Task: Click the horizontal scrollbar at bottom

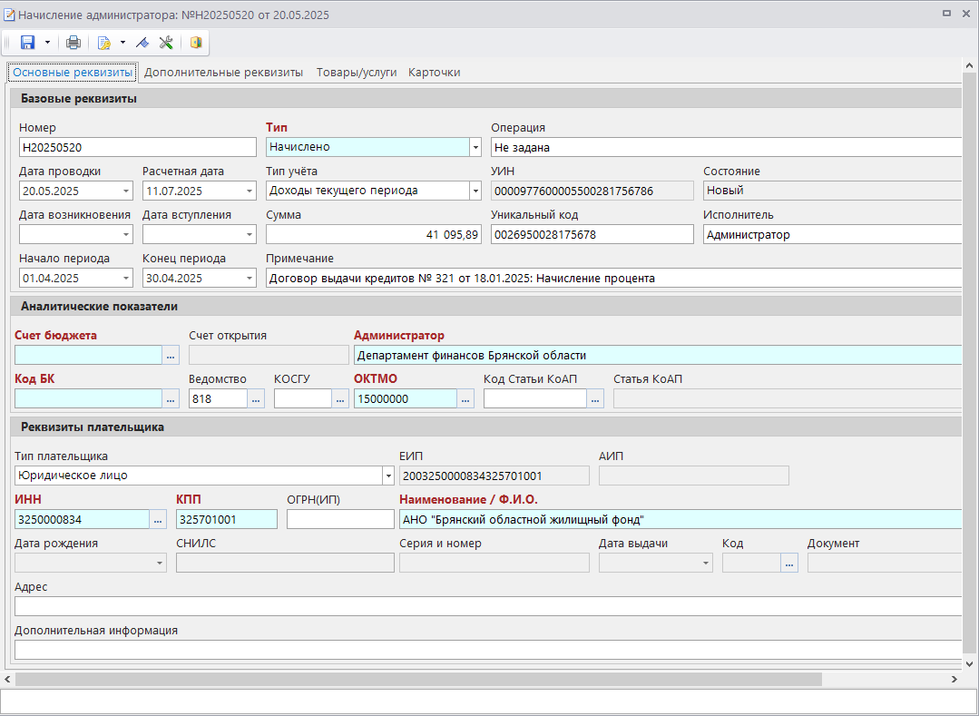Action: [417, 679]
